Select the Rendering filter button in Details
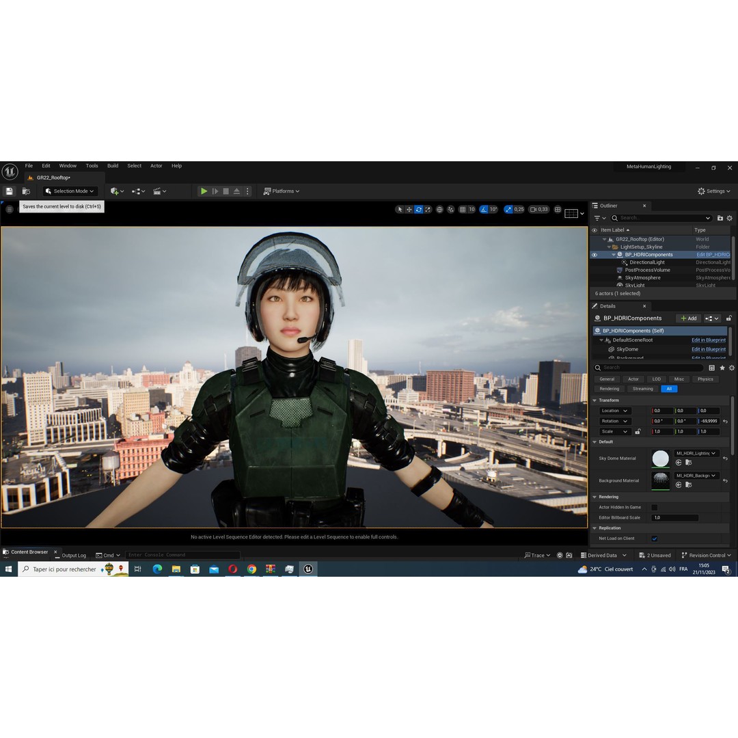 click(609, 389)
